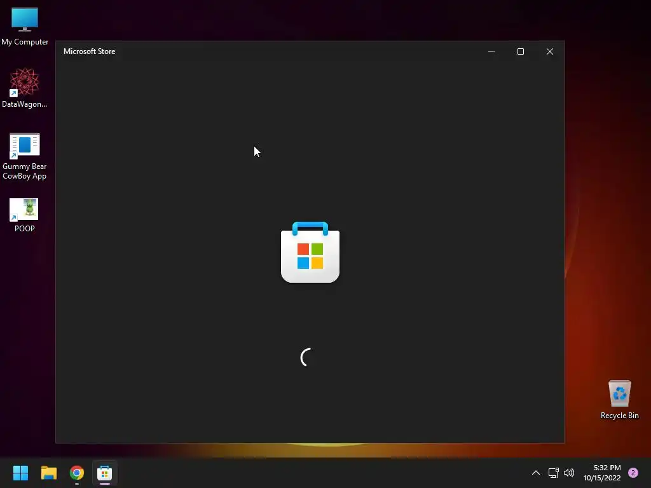Click the Microsoft Store taskbar icon

[105, 473]
